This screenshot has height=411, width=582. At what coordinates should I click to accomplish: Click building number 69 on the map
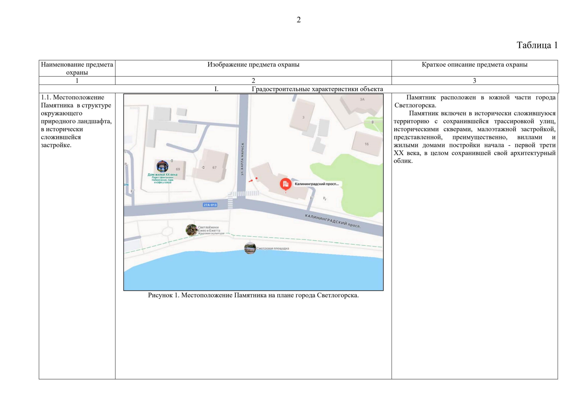click(178, 169)
